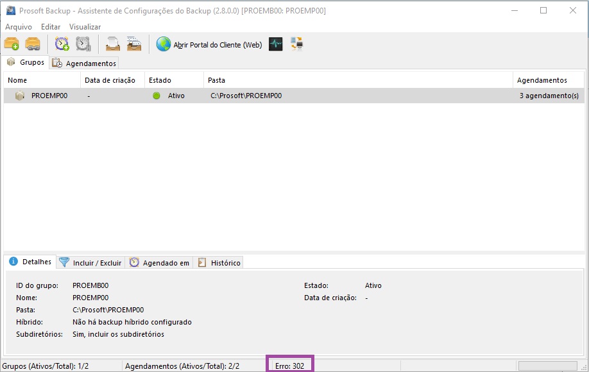The width and height of the screenshot is (589, 372).
Task: Click the multiple-files drawer toolbar icon
Action: click(134, 44)
